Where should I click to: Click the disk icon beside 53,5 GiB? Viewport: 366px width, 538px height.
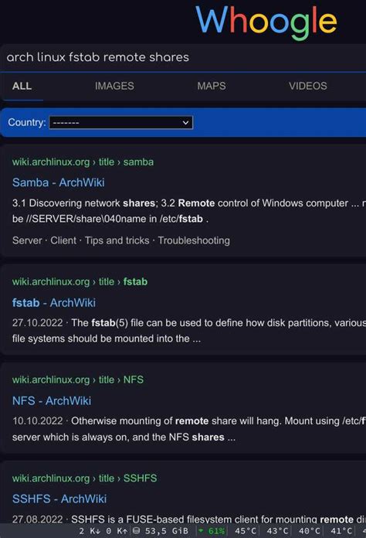(137, 531)
